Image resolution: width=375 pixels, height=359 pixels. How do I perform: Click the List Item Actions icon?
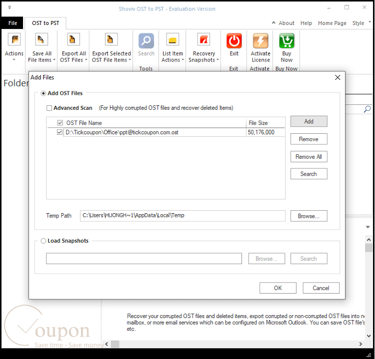point(172,39)
